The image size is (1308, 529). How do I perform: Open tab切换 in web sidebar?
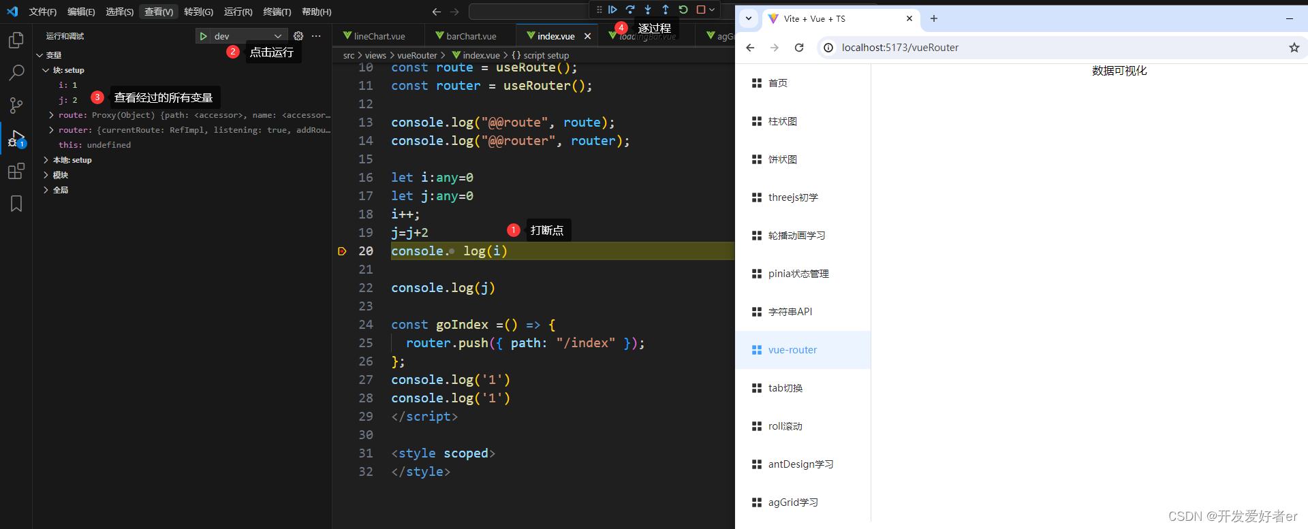pos(803,388)
